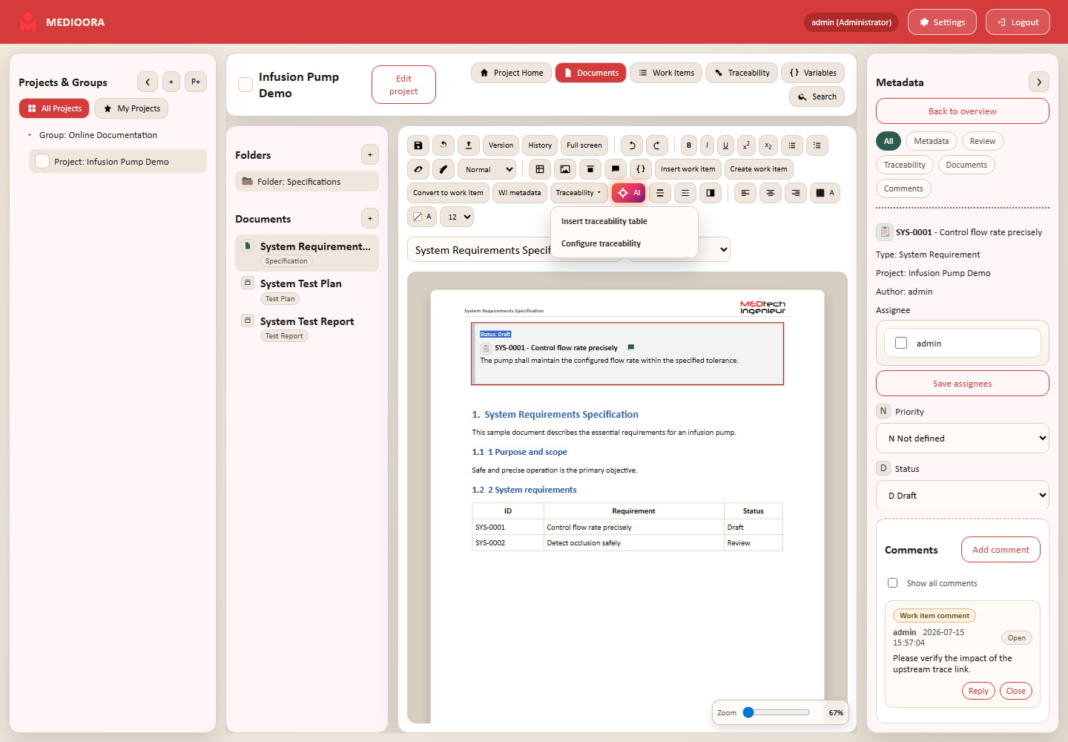
Task: Save the document with the floppy disk icon
Action: coord(418,145)
